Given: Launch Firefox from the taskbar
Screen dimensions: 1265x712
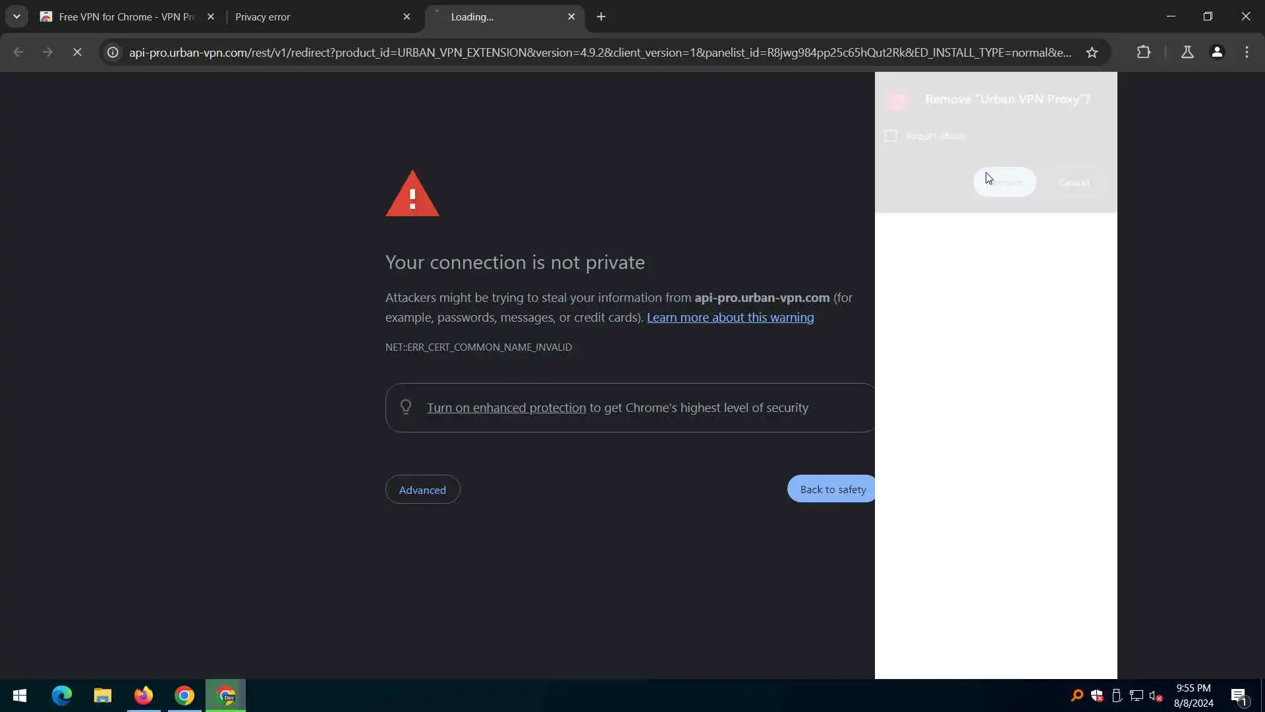Looking at the screenshot, I should click(143, 696).
